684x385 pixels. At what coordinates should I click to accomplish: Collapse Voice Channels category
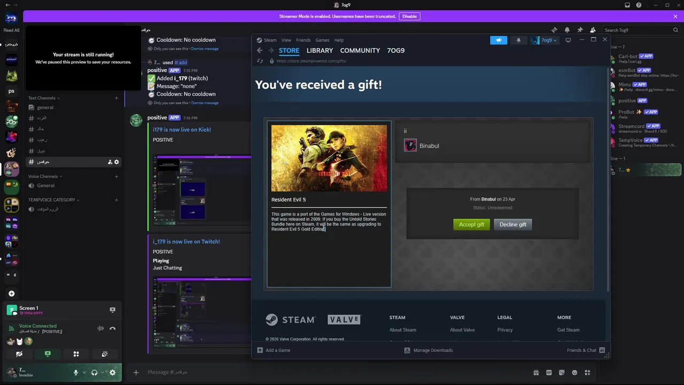(45, 176)
